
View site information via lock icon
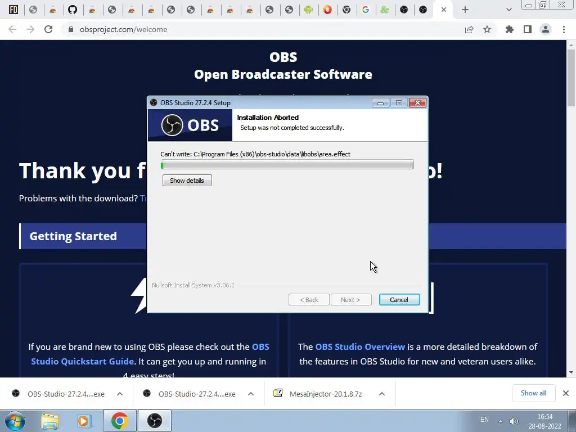tap(71, 29)
